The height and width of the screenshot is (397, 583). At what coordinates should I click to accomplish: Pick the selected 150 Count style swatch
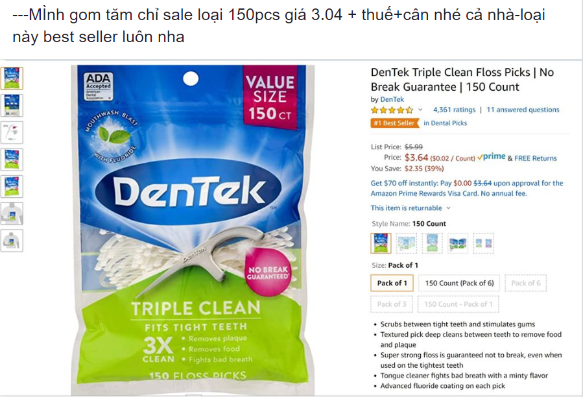[x=381, y=243]
